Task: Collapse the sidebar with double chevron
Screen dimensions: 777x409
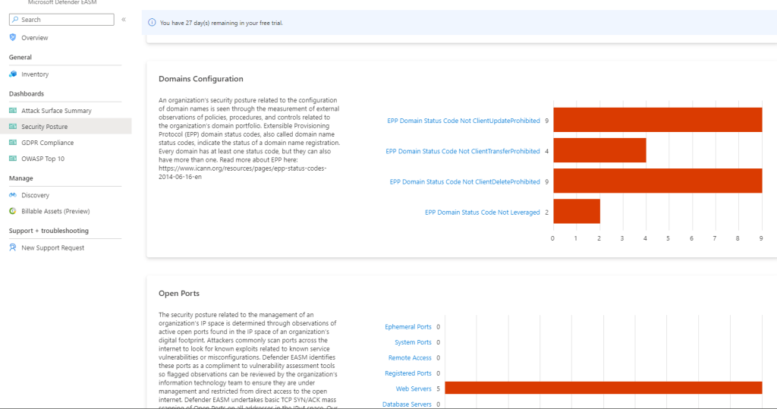Action: tap(124, 20)
